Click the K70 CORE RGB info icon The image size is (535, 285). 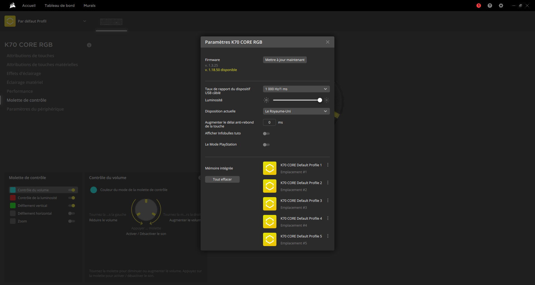(89, 45)
